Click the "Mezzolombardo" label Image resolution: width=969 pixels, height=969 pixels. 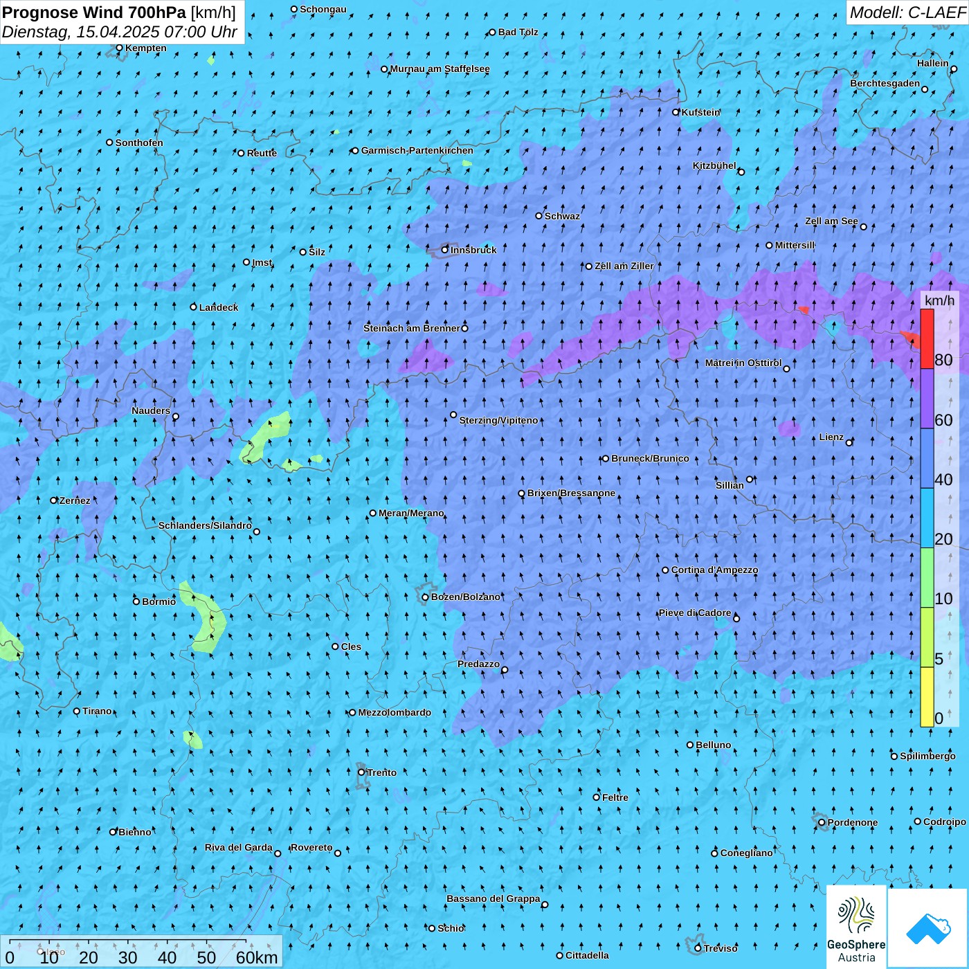tap(395, 712)
